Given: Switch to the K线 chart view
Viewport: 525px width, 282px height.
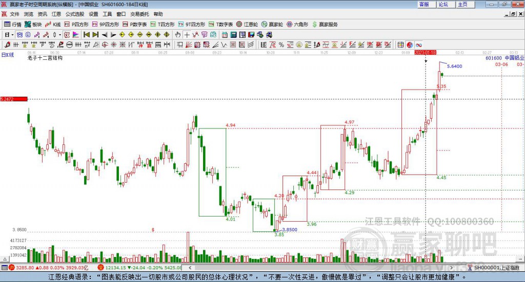Looking at the screenshot, I should [x=53, y=25].
